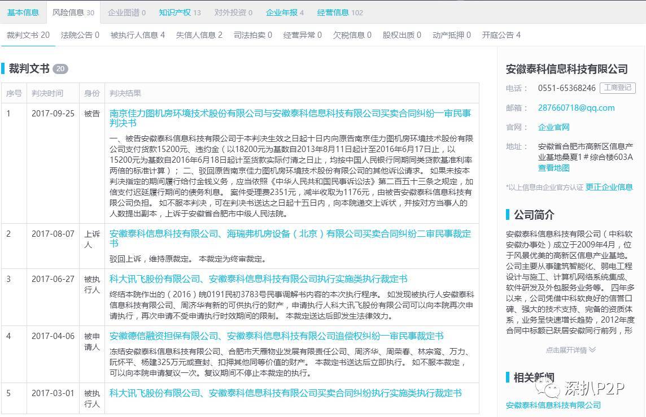Click the phone number 0551-65368246

(x=566, y=88)
